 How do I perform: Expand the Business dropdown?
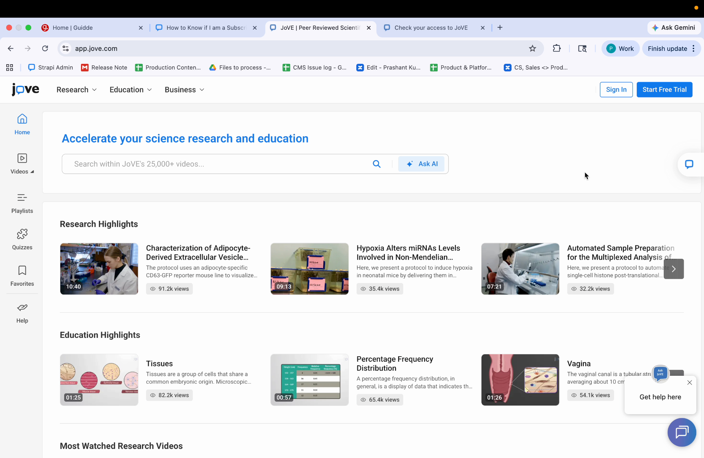[184, 90]
